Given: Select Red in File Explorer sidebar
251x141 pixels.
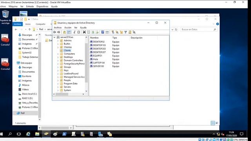Looking at the screenshot, I should (22, 113).
